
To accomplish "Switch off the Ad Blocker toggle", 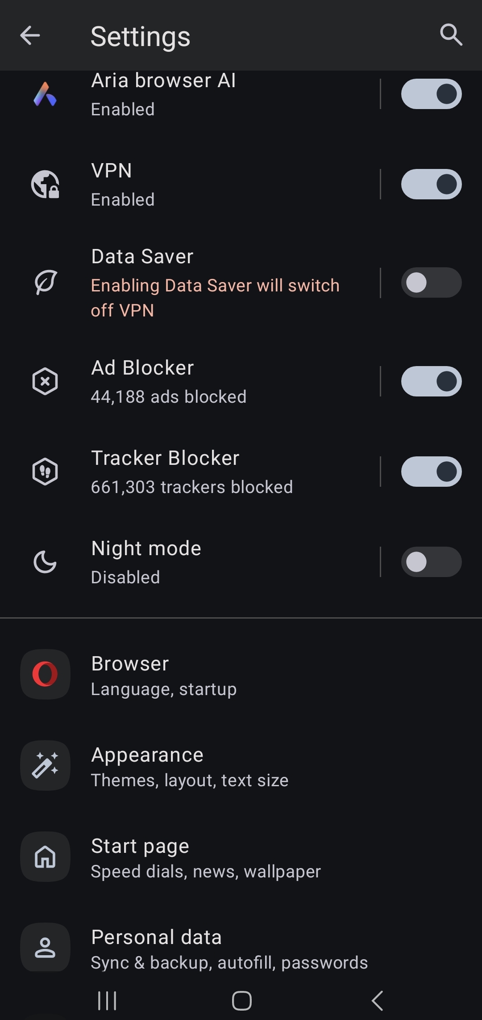I will point(431,381).
